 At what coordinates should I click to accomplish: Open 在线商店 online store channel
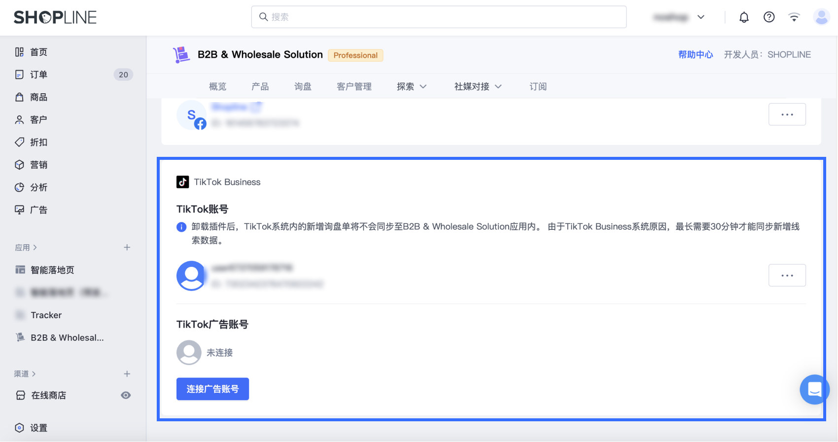point(48,395)
